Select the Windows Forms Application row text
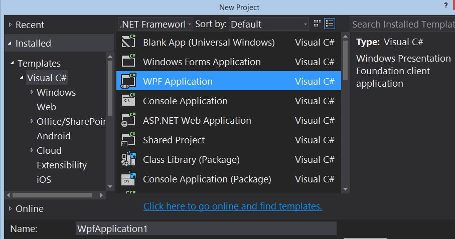Screen dimensions: 455x239 tap(202, 62)
